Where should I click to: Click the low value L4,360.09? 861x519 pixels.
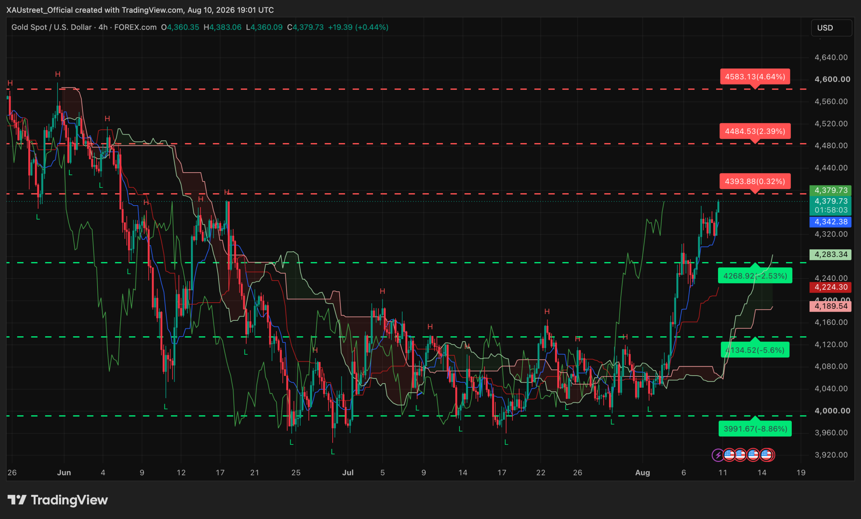point(264,27)
